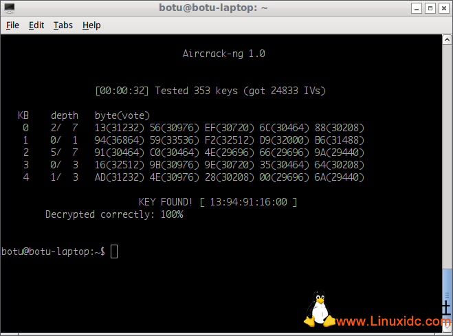Click the value 'EF(30720)' in row 0
The width and height of the screenshot is (453, 336).
click(230, 128)
